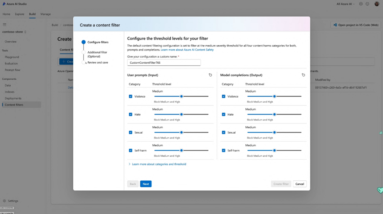Screen dimensions: 383x214
Task: Click the Azure AI Studio logo
Action: click(x=4, y=4)
